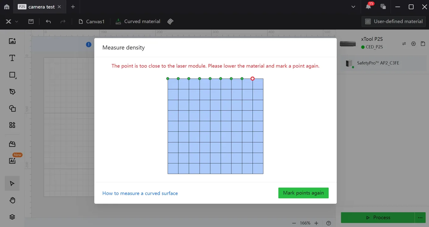The height and width of the screenshot is (227, 429).
Task: Click the Mark points again button
Action: pos(303,193)
